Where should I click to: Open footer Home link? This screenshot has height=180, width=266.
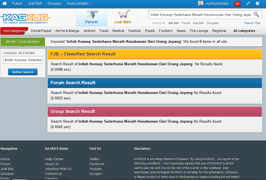(5, 159)
